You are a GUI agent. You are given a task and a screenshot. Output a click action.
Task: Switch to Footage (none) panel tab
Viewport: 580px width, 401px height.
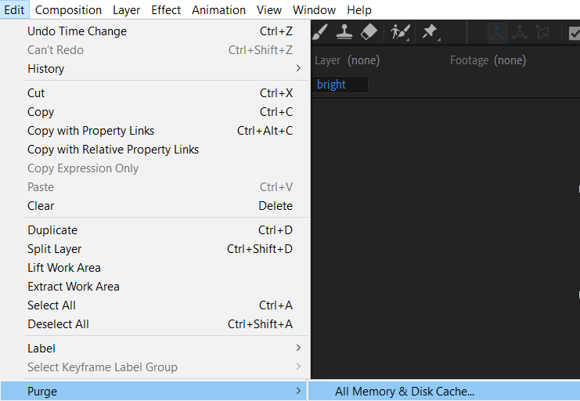[488, 60]
